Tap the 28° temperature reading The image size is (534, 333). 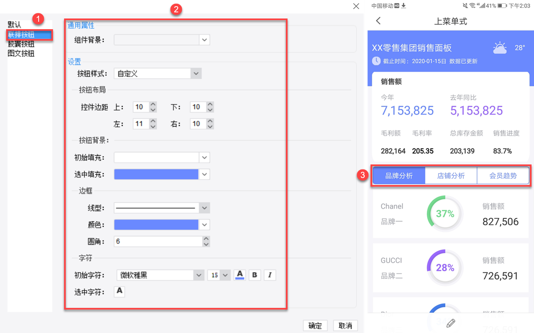pos(520,48)
